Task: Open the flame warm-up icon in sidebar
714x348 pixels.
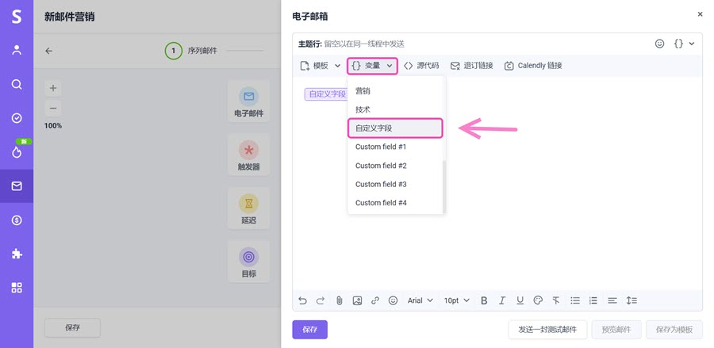Action: click(17, 152)
